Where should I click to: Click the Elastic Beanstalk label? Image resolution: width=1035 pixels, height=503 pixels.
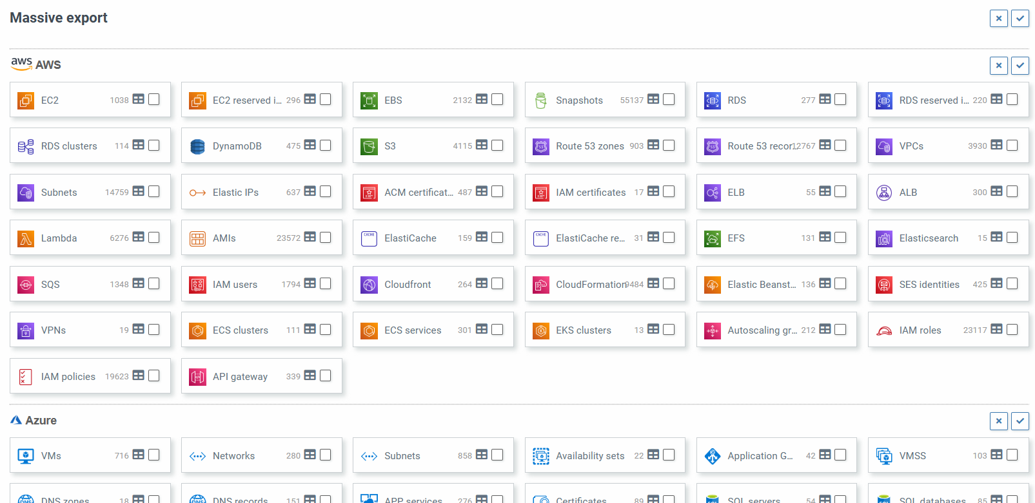[x=762, y=285]
